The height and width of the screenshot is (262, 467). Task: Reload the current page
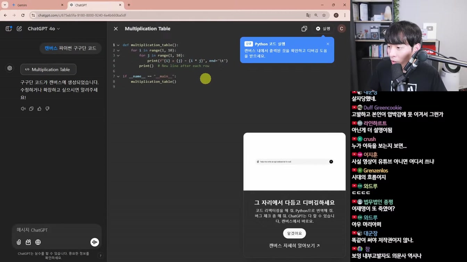coord(23,15)
